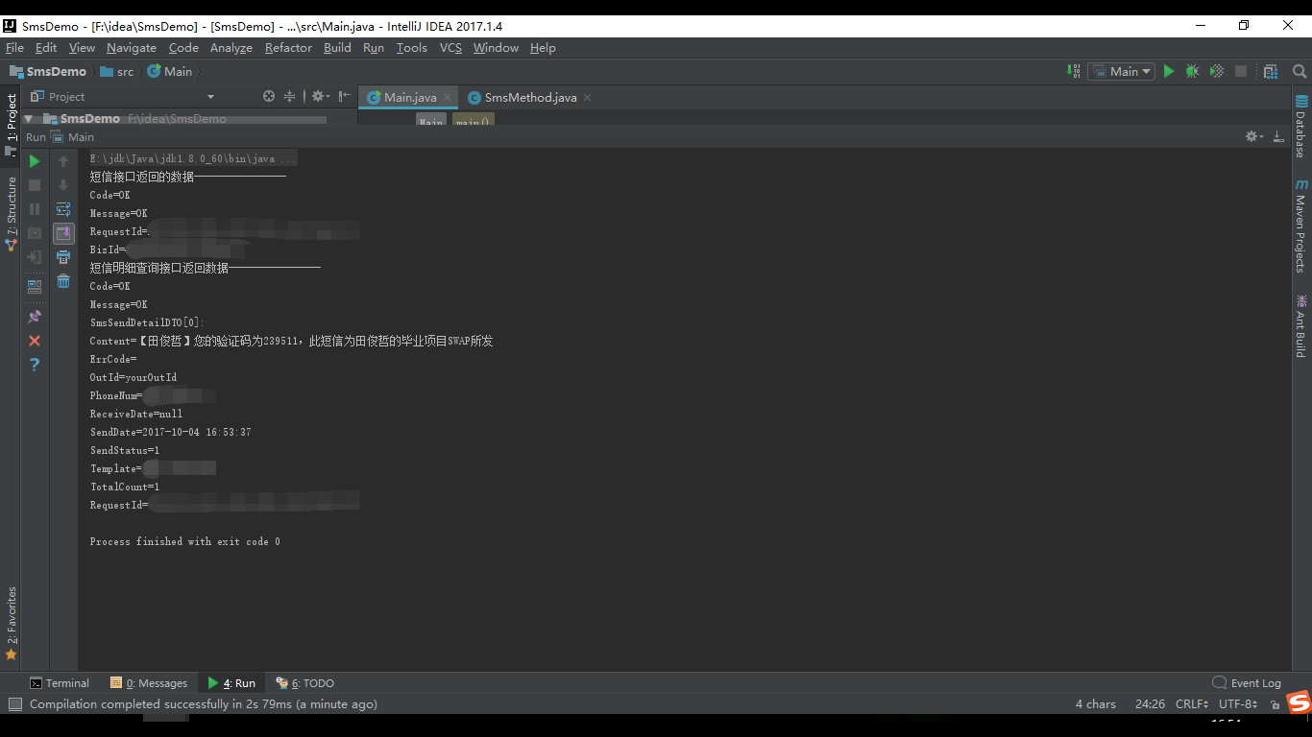Expand the SmsDemo project tree node

point(27,118)
